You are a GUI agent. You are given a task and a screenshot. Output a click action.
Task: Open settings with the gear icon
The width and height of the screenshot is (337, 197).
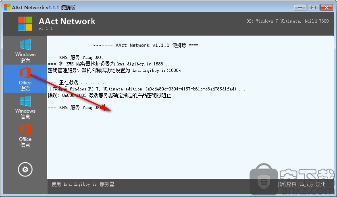tap(25, 170)
